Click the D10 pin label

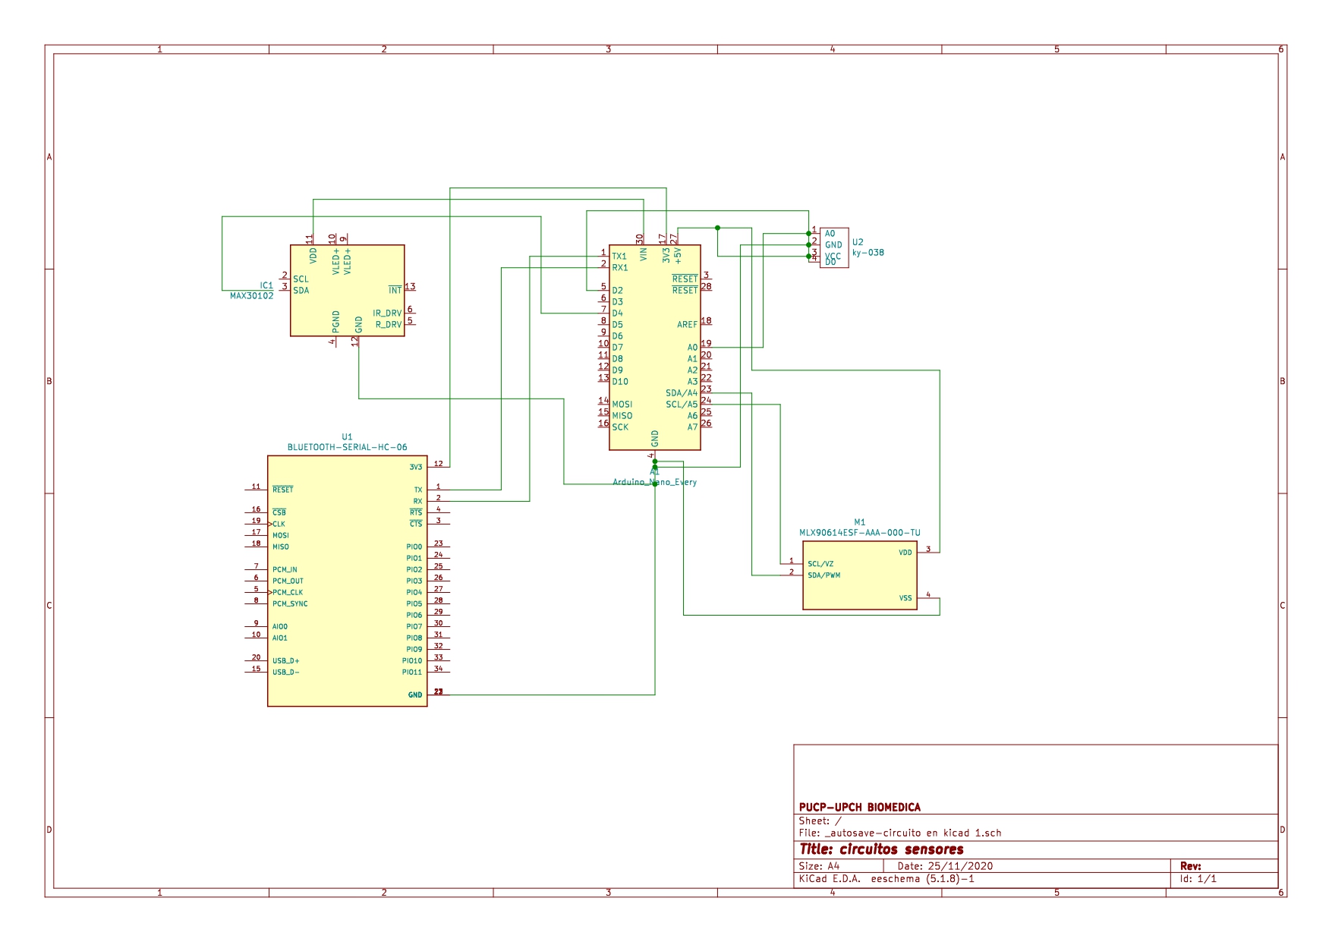(x=620, y=382)
